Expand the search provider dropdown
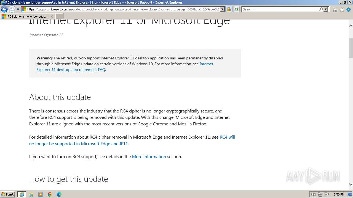Image resolution: width=353 pixels, height=198 pixels. coord(326,9)
